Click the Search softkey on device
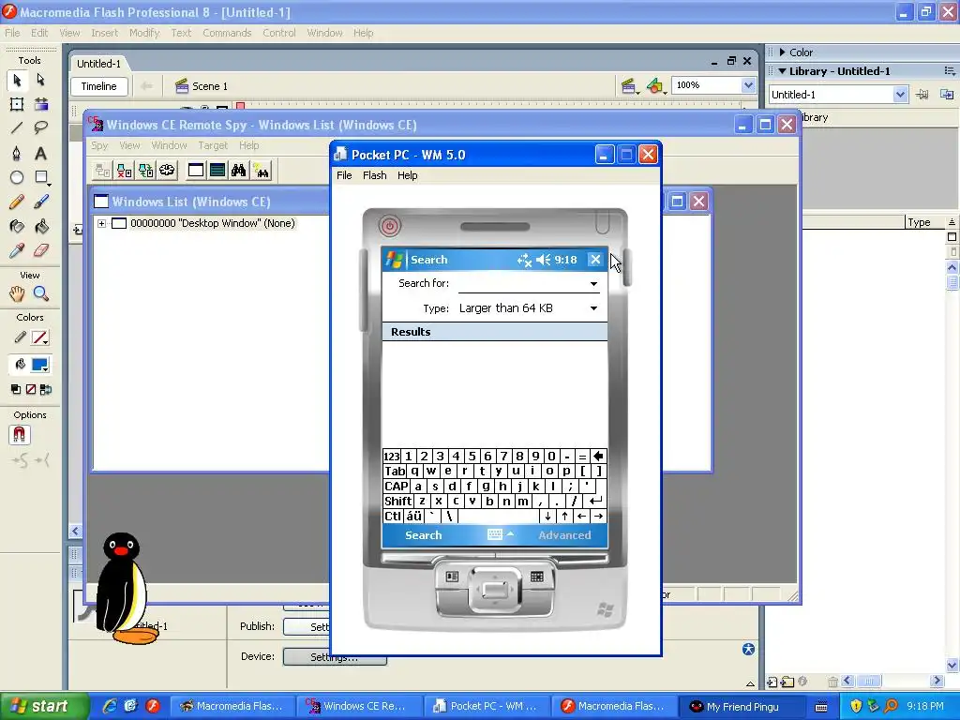This screenshot has height=720, width=960. 423,535
